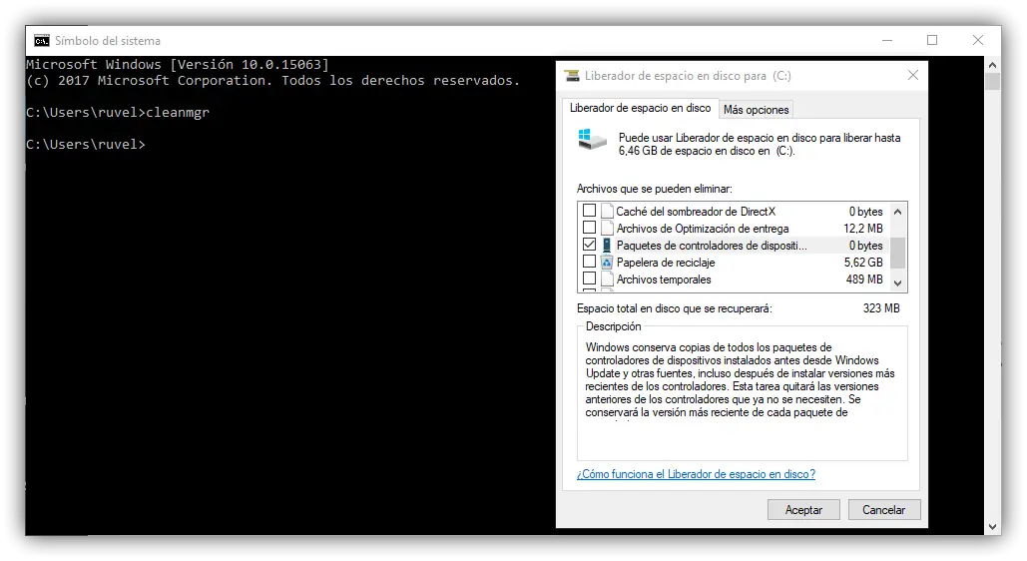Click the device driver packages icon
This screenshot has height=561, width=1027.
(607, 246)
